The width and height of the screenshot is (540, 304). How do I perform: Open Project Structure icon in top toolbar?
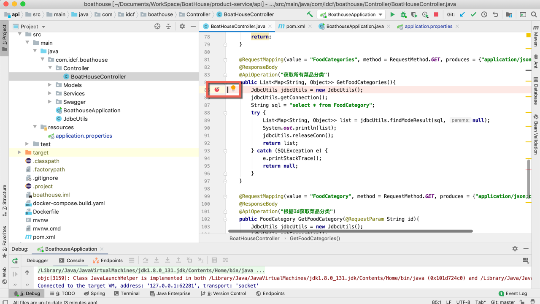coord(509,14)
